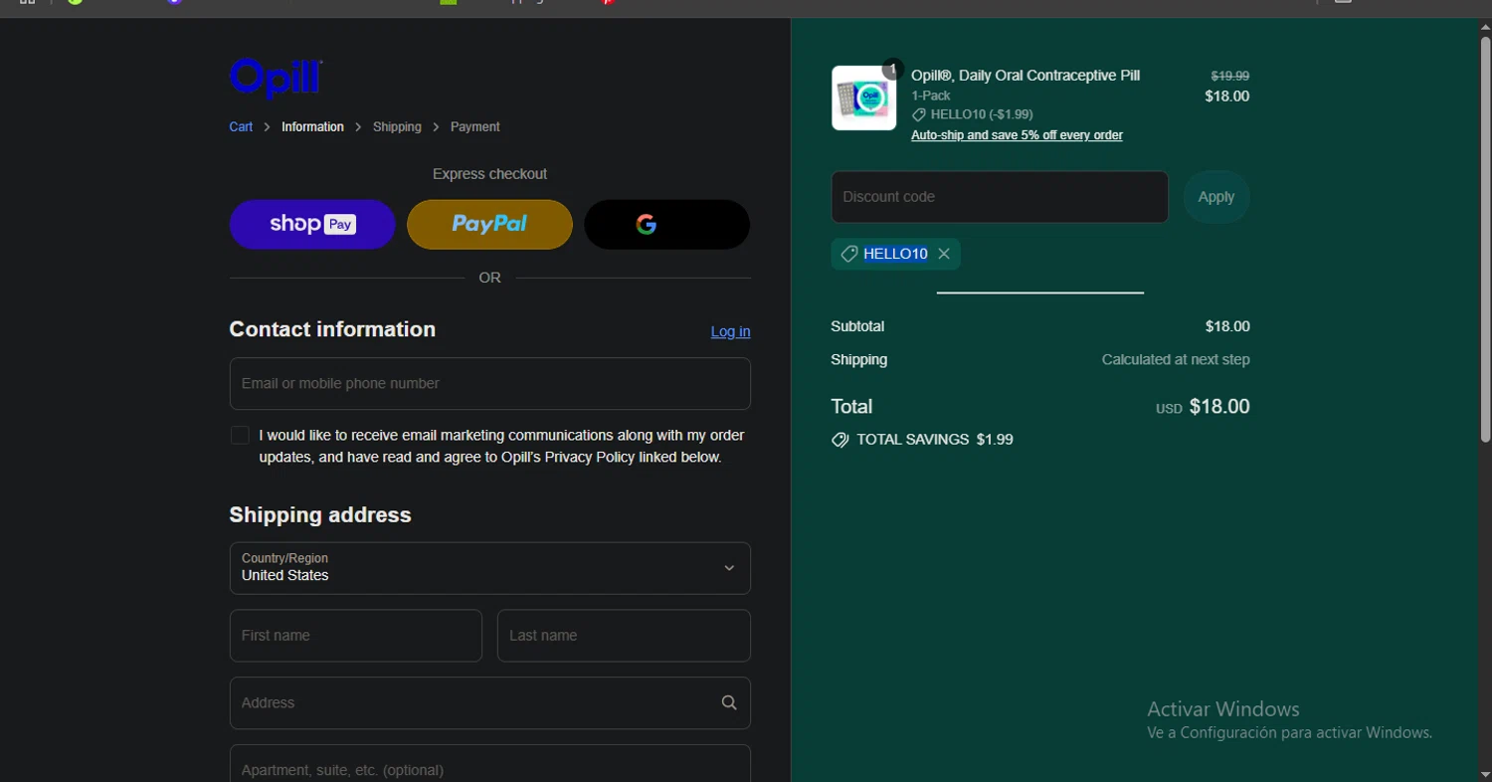Click the Subtotal label
Screen dimensions: 1492x782
(857, 326)
